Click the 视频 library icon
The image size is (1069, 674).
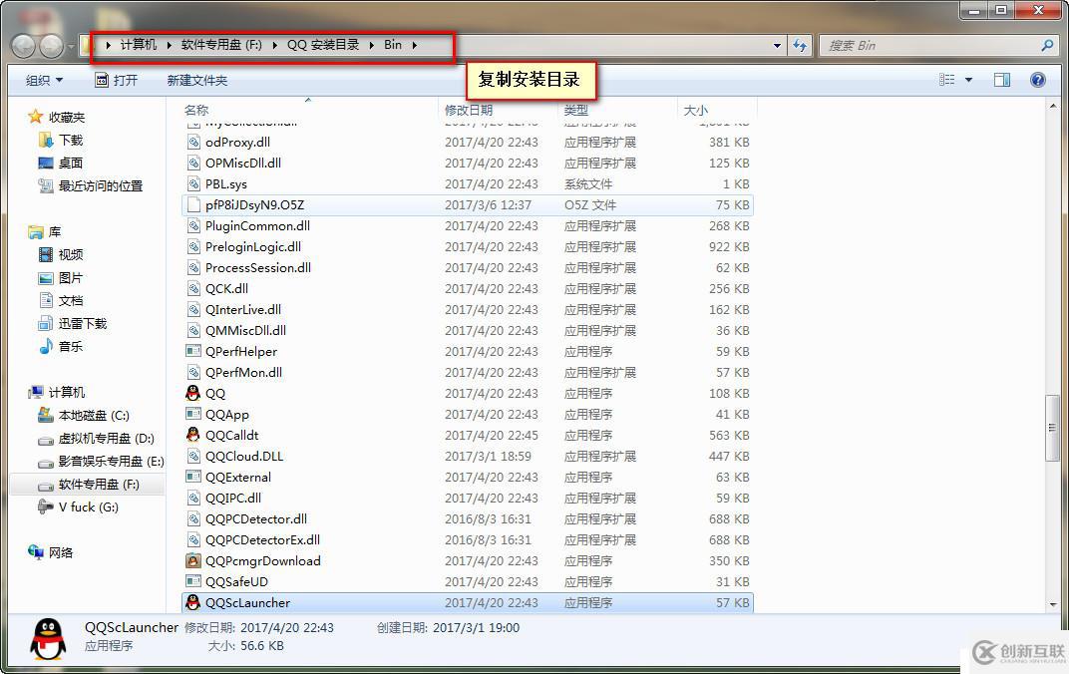click(46, 255)
